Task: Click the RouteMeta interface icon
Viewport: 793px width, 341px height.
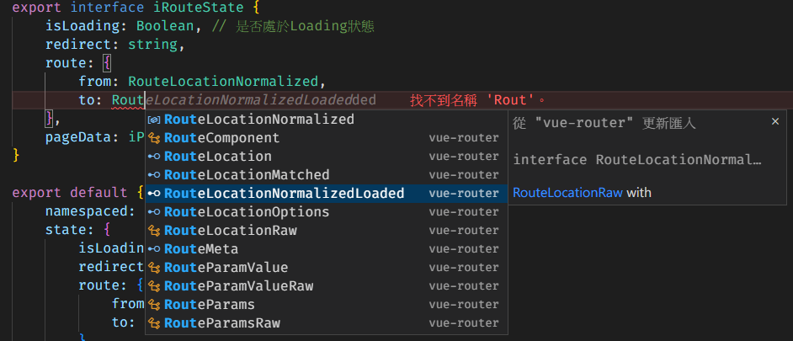Action: click(x=154, y=249)
